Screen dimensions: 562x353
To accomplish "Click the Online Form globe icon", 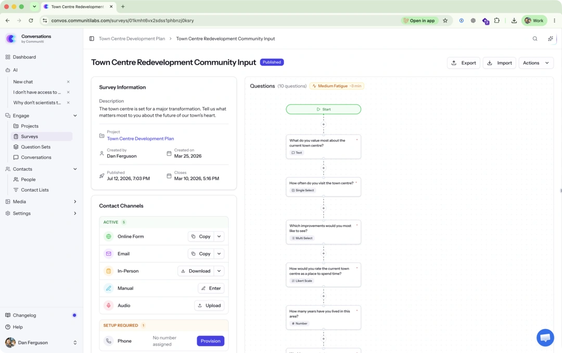I will pyautogui.click(x=108, y=236).
